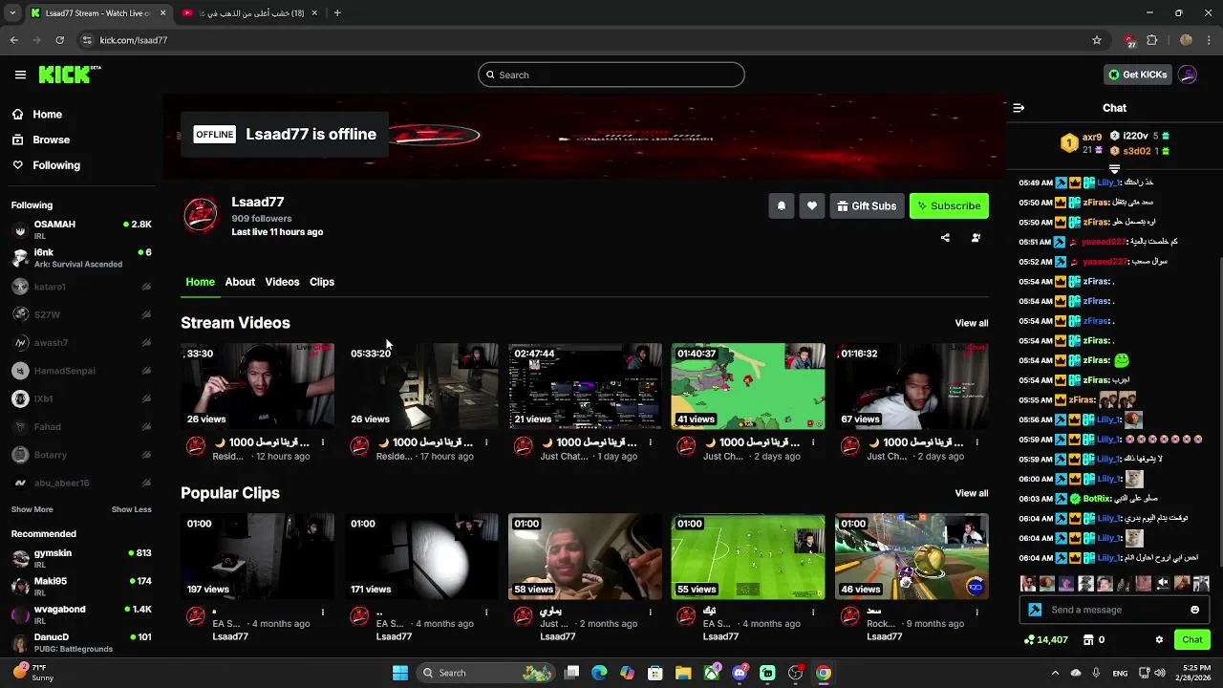Click the moderator hammer icon in message box
The width and height of the screenshot is (1223, 688).
(x=1035, y=610)
